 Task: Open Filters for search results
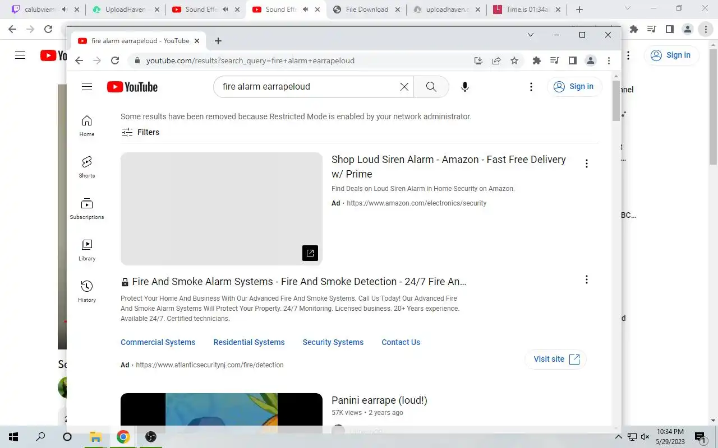140,132
